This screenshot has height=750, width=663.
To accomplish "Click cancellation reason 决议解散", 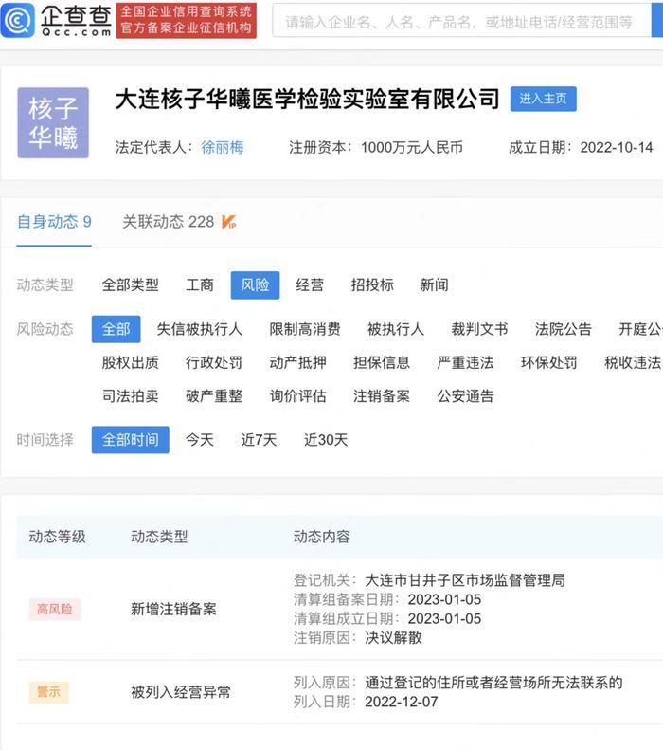I will coord(393,637).
